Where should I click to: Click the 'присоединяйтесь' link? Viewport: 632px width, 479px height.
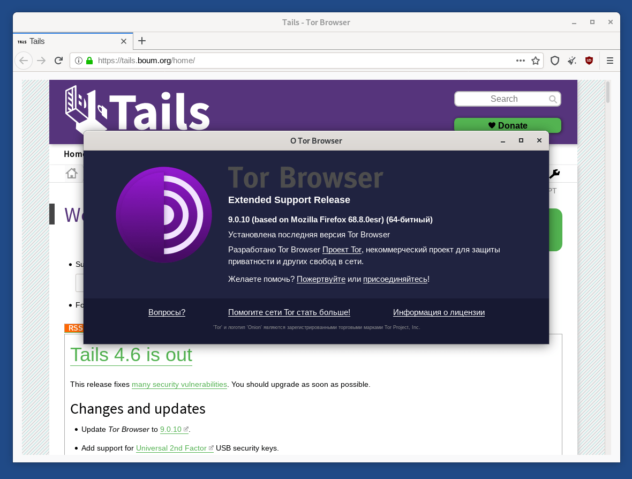click(395, 280)
